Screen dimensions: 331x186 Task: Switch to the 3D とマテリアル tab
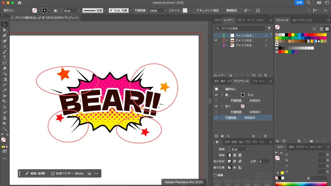coord(302,20)
